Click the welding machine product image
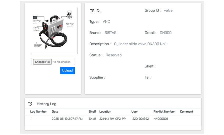This screenshot has height=135, width=224. tap(54, 30)
